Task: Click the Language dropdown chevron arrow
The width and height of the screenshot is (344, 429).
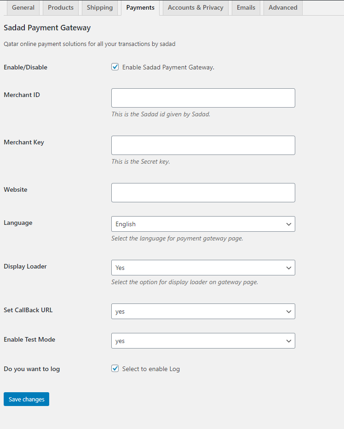Action: tap(289, 224)
